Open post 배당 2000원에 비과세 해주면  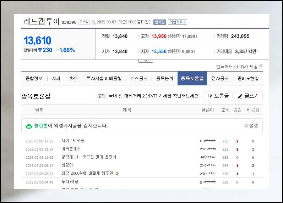87,173
